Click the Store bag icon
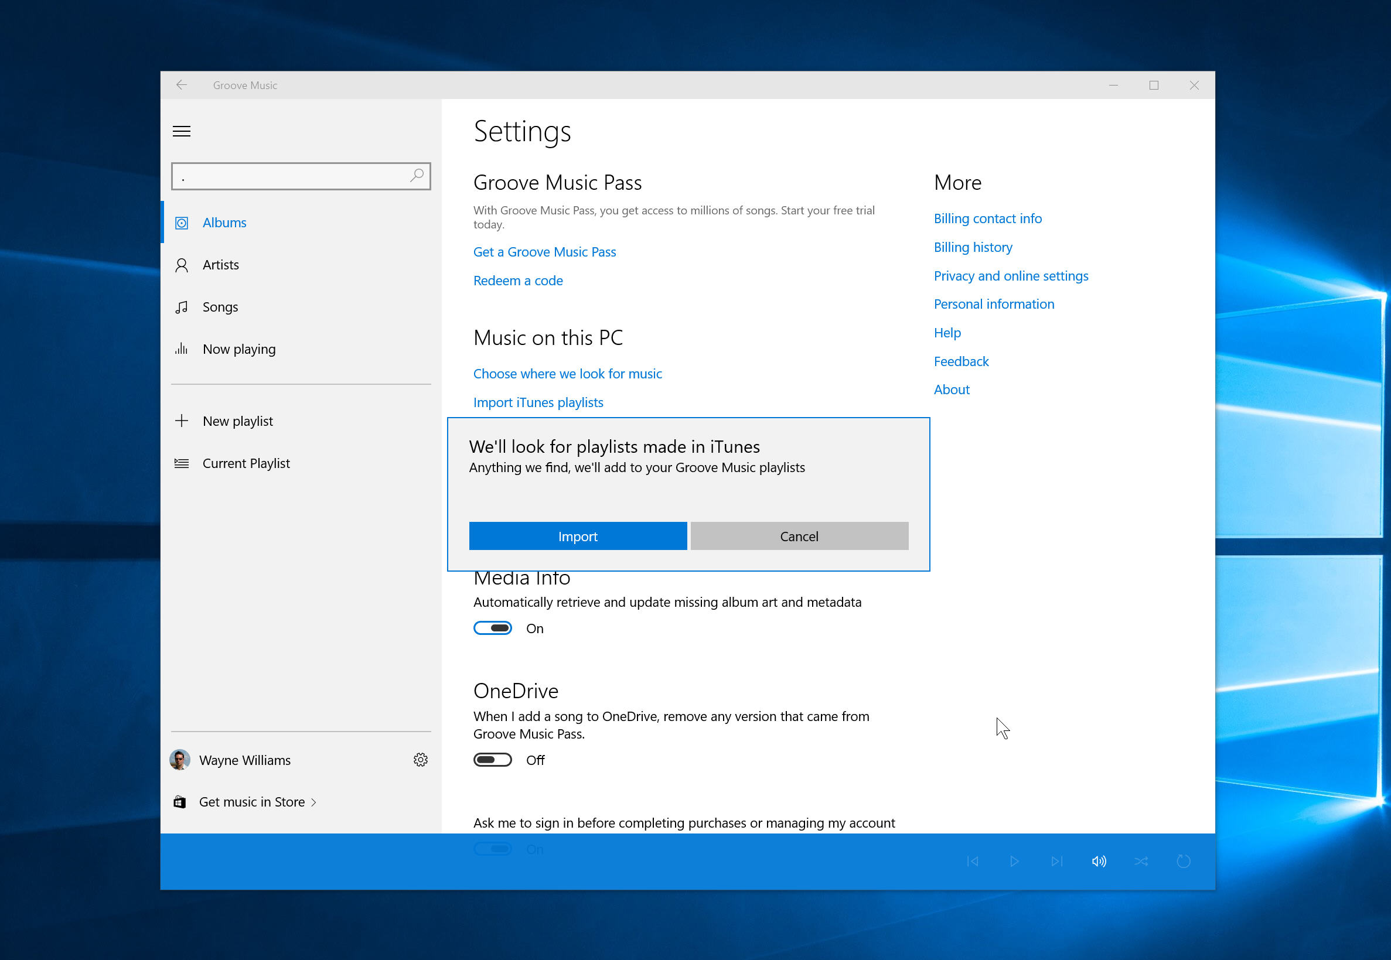The width and height of the screenshot is (1391, 960). coord(179,802)
